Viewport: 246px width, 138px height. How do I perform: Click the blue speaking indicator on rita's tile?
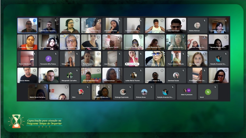click(34, 21)
